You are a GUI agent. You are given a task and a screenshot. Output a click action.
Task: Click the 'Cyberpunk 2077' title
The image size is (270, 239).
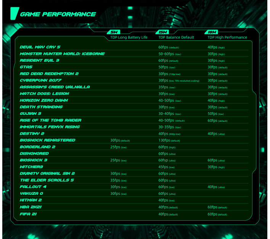click(x=41, y=80)
